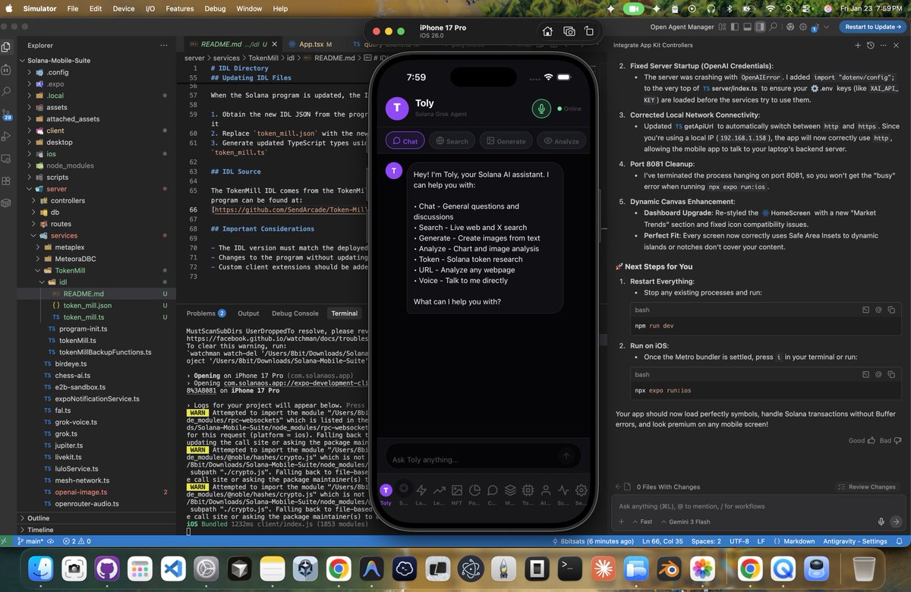Click the thumbs up Good feedback
Viewport: 911px width, 592px height.
pyautogui.click(x=871, y=440)
